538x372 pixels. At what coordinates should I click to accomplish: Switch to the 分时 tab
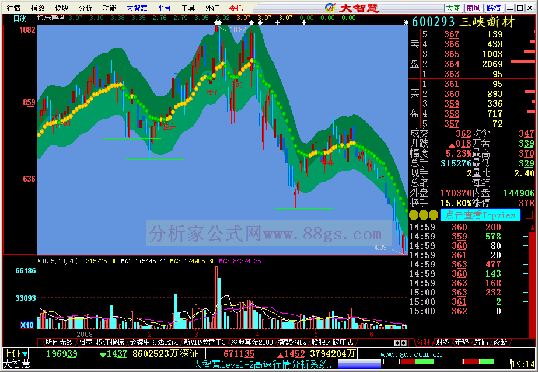[x=422, y=342]
